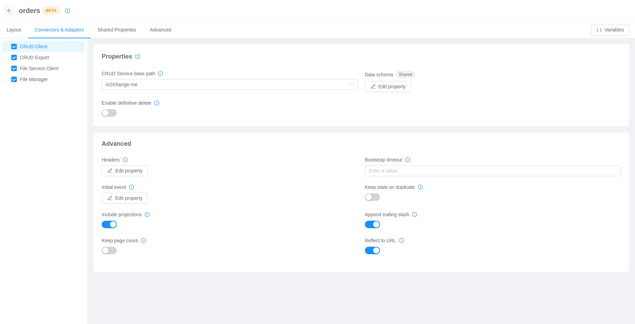Disable Include projections toggle
635x324 pixels.
109,224
